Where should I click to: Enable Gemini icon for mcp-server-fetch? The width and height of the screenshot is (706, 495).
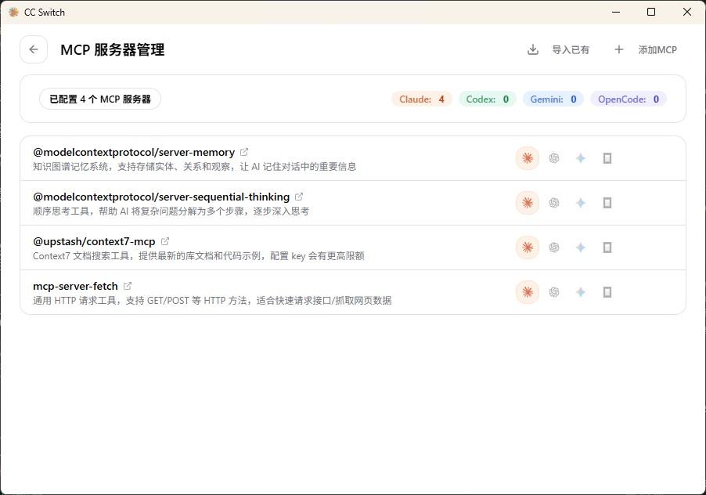pyautogui.click(x=581, y=292)
